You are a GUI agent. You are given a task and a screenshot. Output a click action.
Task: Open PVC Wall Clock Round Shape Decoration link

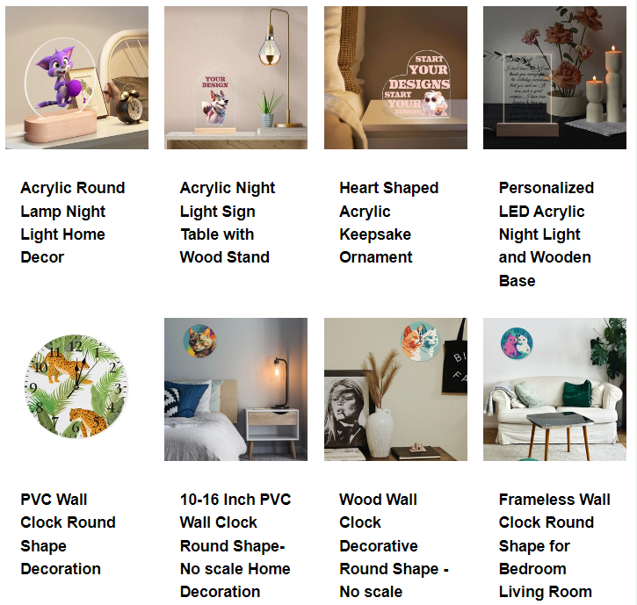[x=69, y=534]
